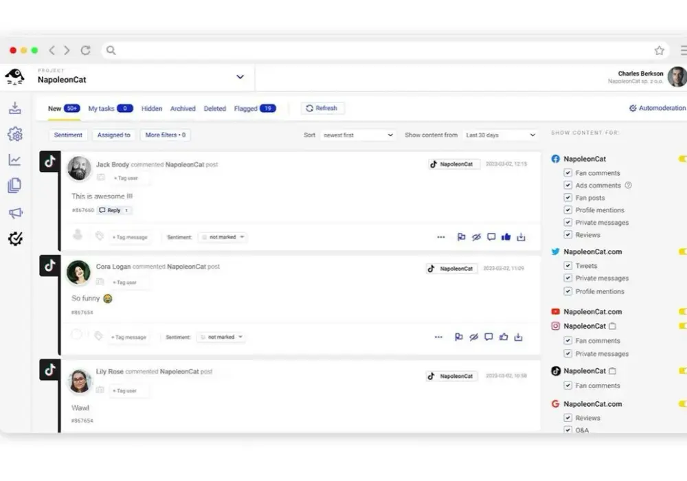
Task: Click NapoleonCat source badge on Lily Rose's comment
Action: pos(452,377)
